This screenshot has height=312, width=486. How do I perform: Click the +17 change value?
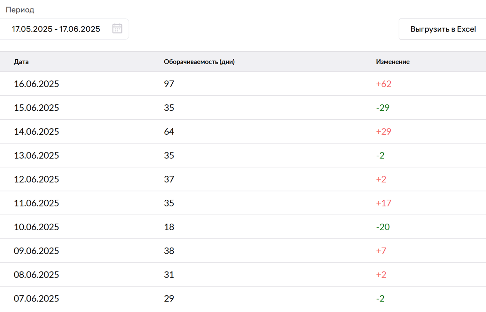[x=384, y=203]
